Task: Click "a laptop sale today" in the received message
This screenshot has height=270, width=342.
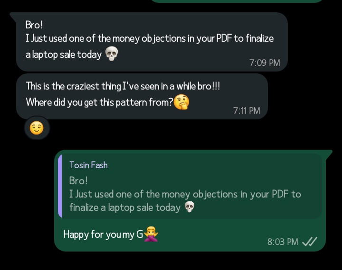Action: [64, 54]
